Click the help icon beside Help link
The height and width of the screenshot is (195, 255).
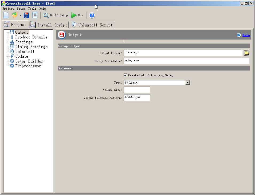(x=239, y=35)
